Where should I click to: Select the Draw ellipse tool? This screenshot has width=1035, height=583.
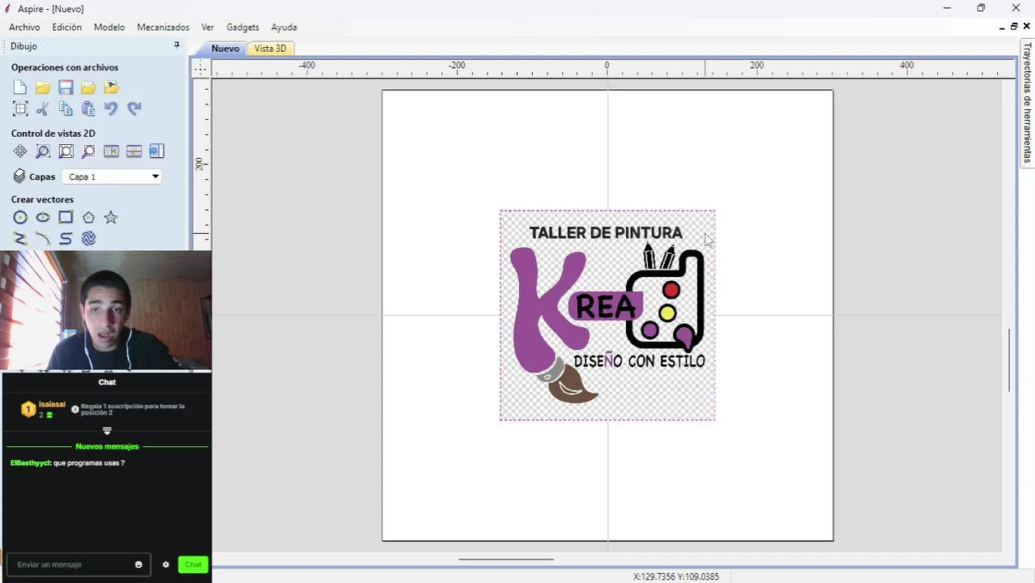pyautogui.click(x=43, y=217)
